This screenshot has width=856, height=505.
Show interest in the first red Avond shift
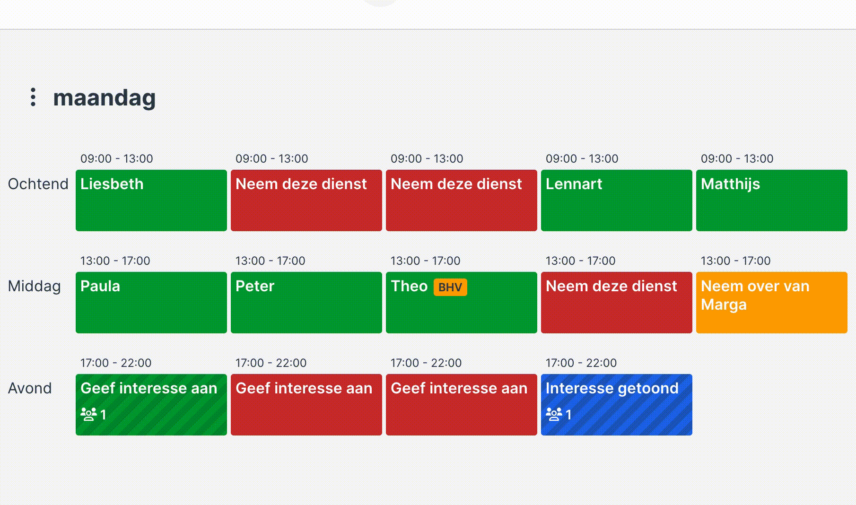pyautogui.click(x=306, y=405)
